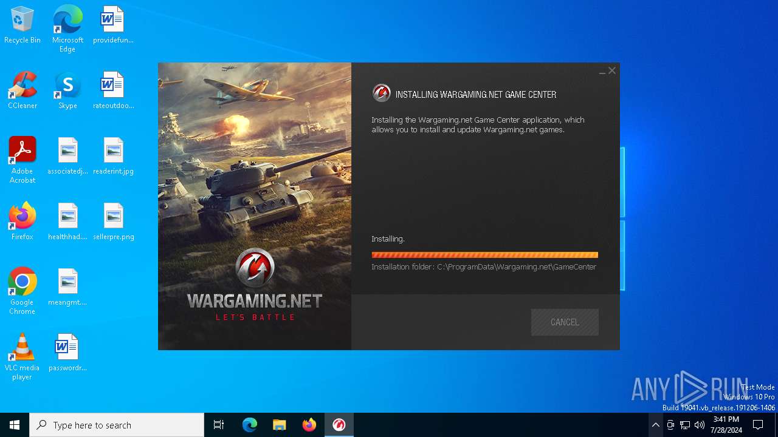This screenshot has width=778, height=437.
Task: Click the installation folder path text
Action: tap(484, 266)
